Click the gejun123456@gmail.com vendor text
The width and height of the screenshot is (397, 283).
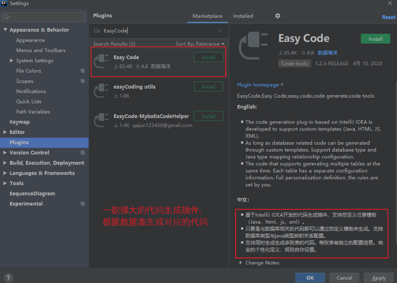162,125
